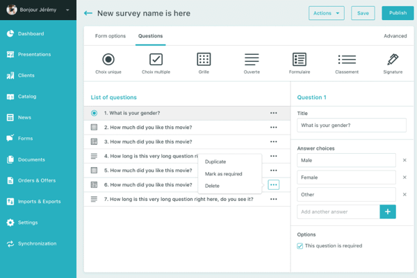This screenshot has width=417, height=278.
Task: Open Presentations in the sidebar
Action: click(35, 54)
